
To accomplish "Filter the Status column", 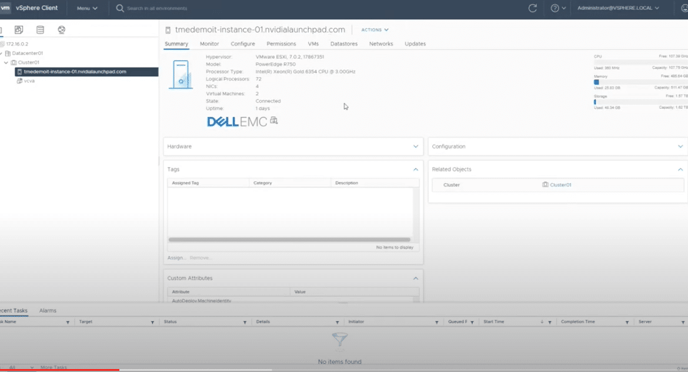I will click(245, 323).
